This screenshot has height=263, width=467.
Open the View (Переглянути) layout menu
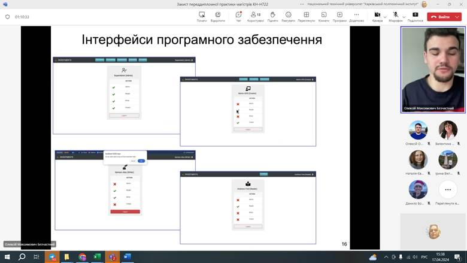(x=306, y=16)
